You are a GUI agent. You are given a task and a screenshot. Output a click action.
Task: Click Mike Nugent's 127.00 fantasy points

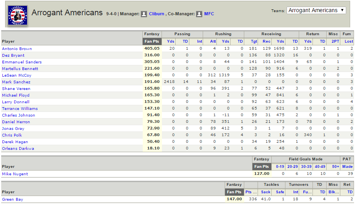[262, 174]
